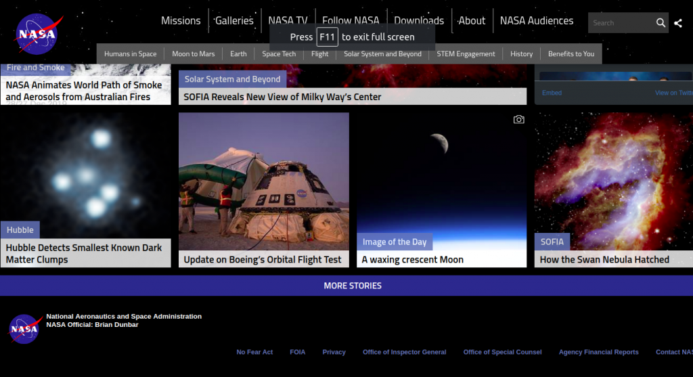Select the Humans in Space topic
The height and width of the screenshot is (377, 693).
(130, 53)
